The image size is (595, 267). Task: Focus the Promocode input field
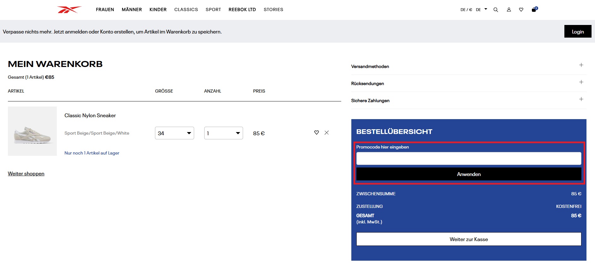469,158
